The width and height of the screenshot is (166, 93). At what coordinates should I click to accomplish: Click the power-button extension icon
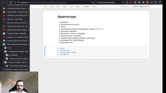(151, 2)
